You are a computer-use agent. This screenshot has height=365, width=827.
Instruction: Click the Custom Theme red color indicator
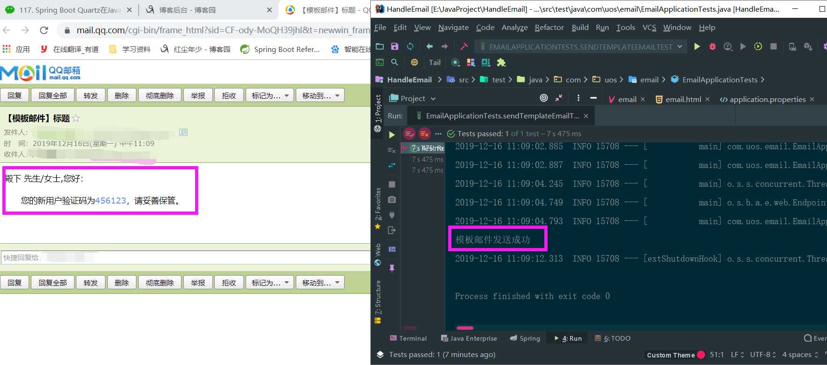coord(701,355)
